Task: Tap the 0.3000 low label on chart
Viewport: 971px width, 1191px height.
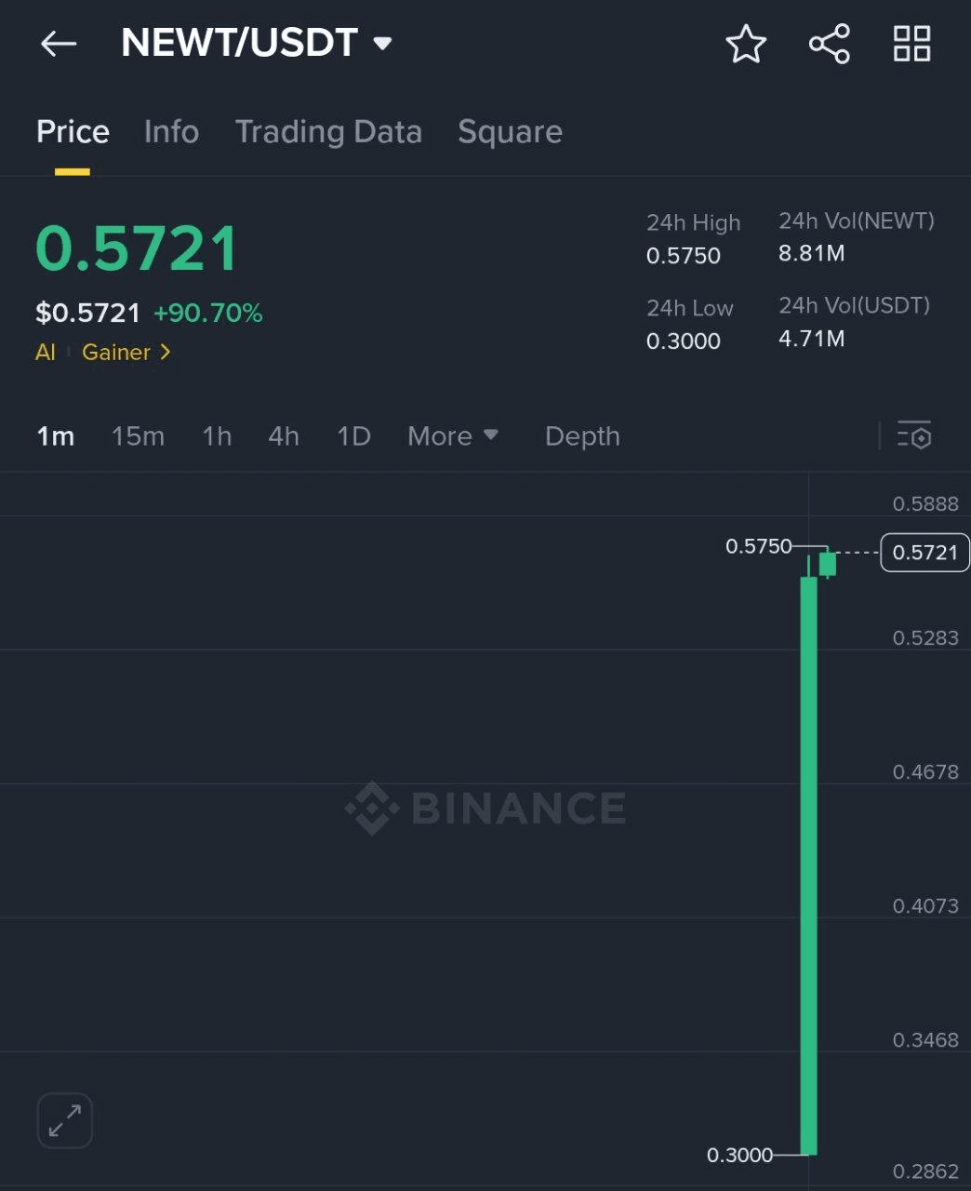Action: (x=740, y=1155)
